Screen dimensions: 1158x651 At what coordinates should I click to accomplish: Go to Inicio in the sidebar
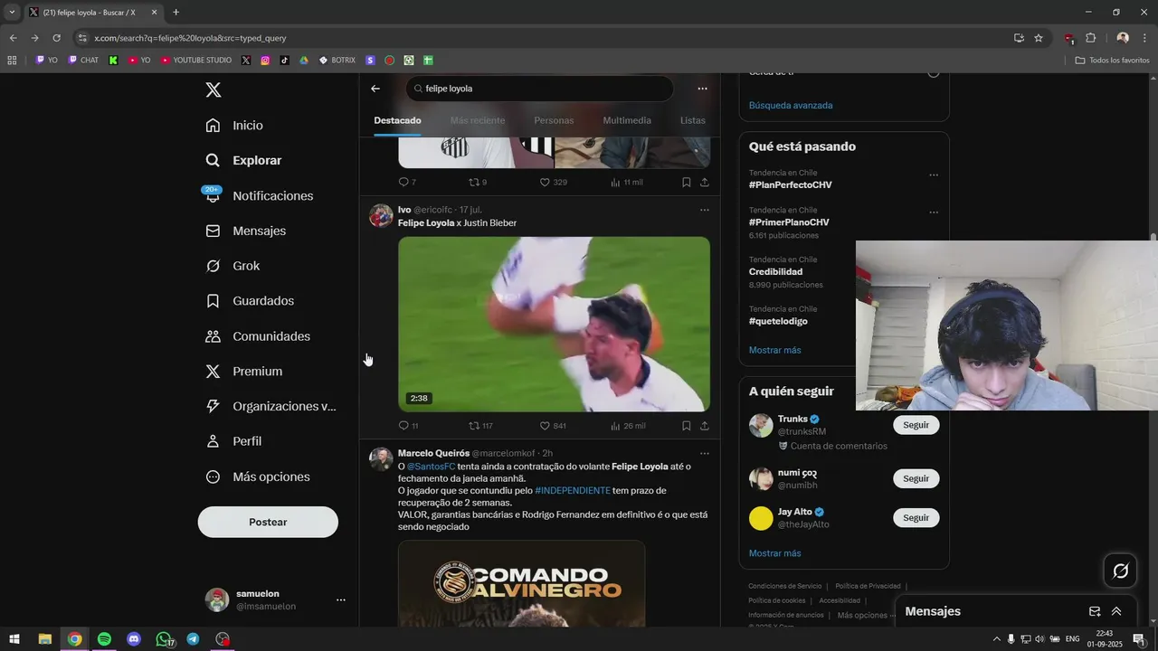pos(234,125)
